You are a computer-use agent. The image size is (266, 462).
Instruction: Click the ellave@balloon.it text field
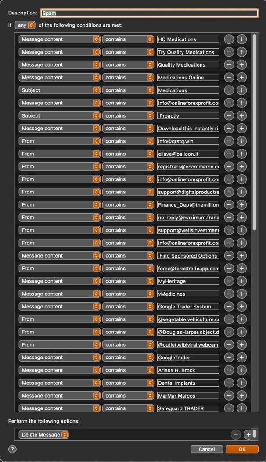coord(188,154)
